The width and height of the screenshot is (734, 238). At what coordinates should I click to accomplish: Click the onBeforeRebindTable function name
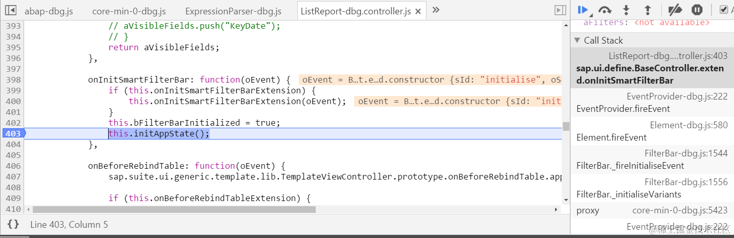[138, 166]
